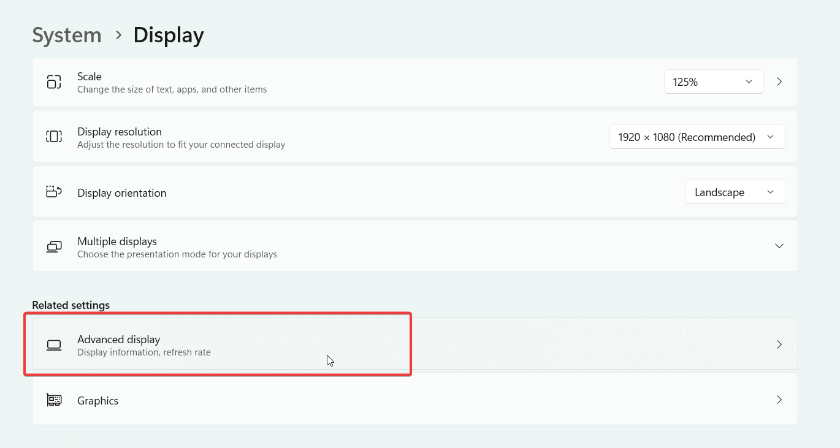Click the Graphics card icon

[x=54, y=400]
